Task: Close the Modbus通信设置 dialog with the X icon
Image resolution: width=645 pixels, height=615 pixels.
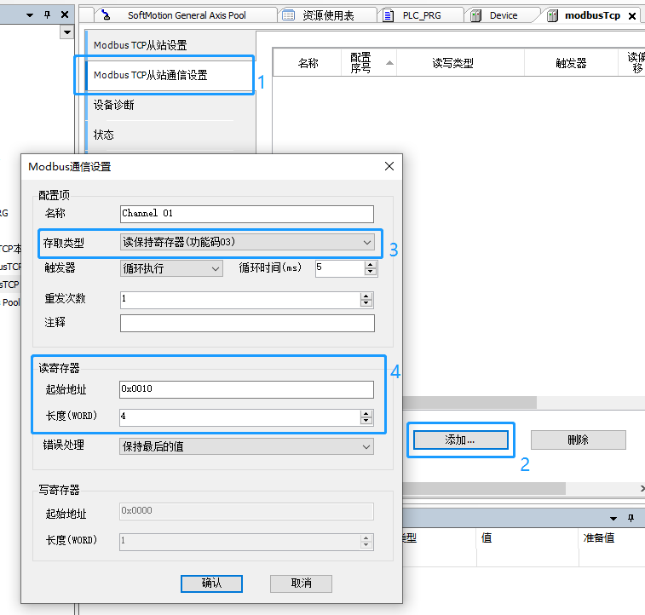Action: point(389,166)
